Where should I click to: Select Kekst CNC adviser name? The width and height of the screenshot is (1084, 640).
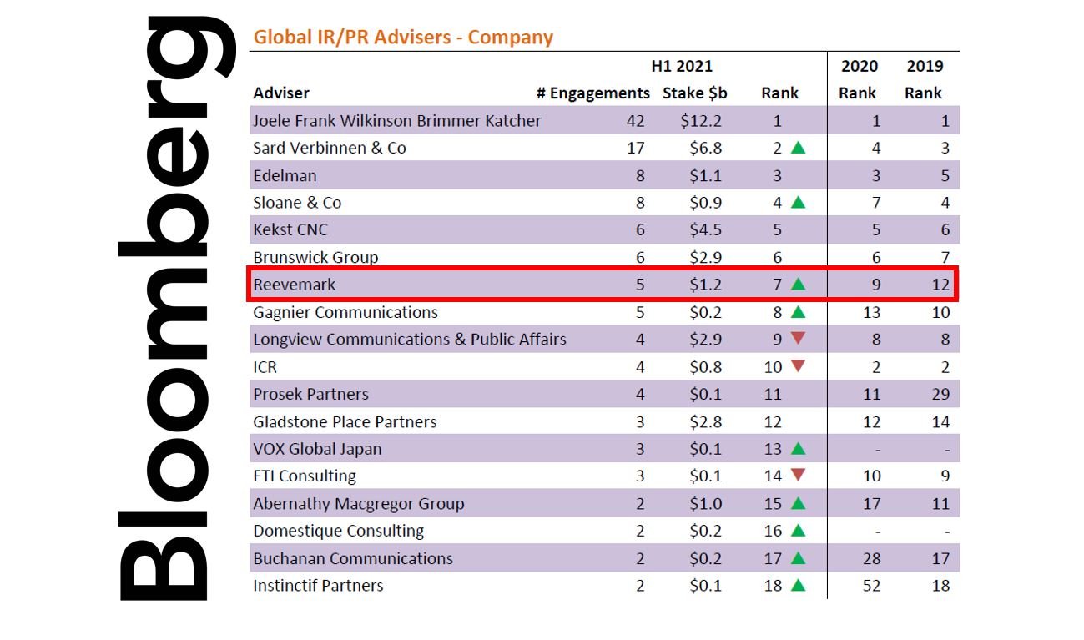290,229
